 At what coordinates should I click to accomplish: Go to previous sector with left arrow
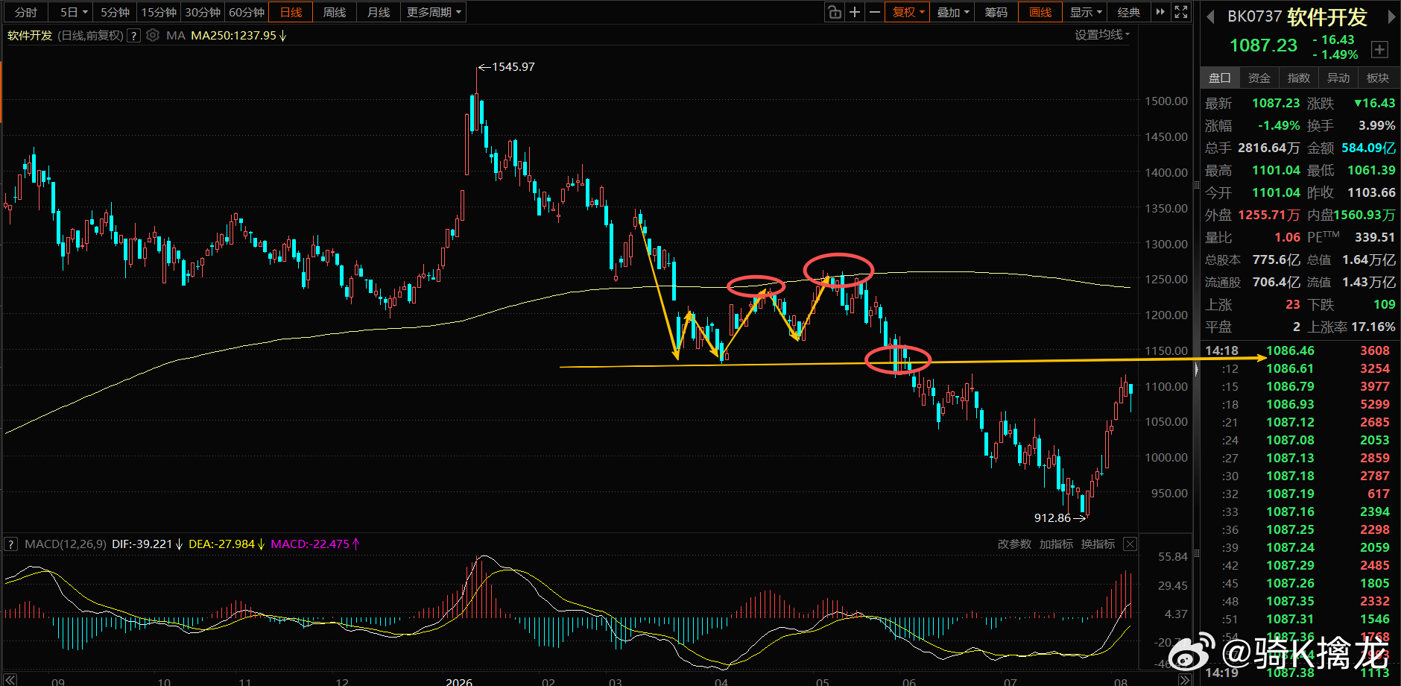coord(1211,16)
